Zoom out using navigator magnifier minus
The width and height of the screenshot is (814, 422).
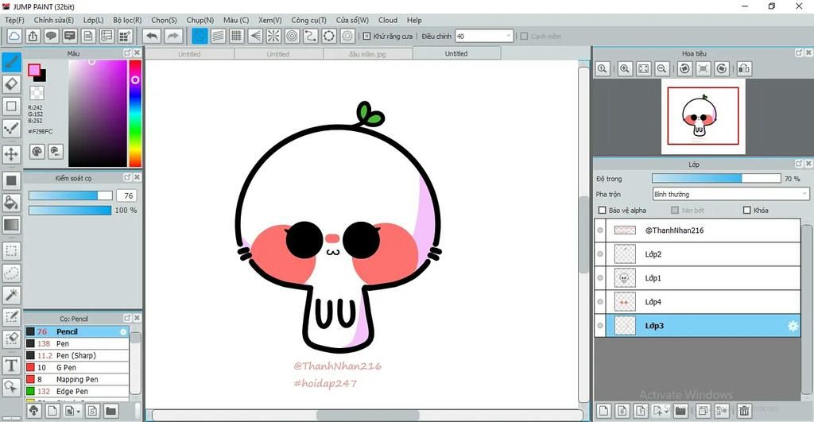pos(662,68)
